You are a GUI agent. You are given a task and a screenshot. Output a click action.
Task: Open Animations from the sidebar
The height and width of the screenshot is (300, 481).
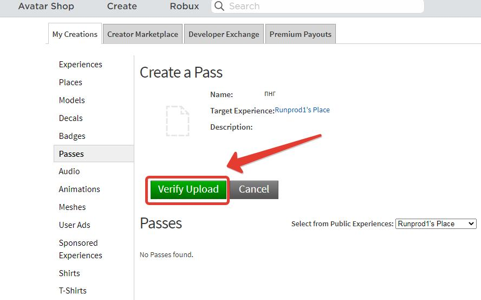[x=80, y=189]
